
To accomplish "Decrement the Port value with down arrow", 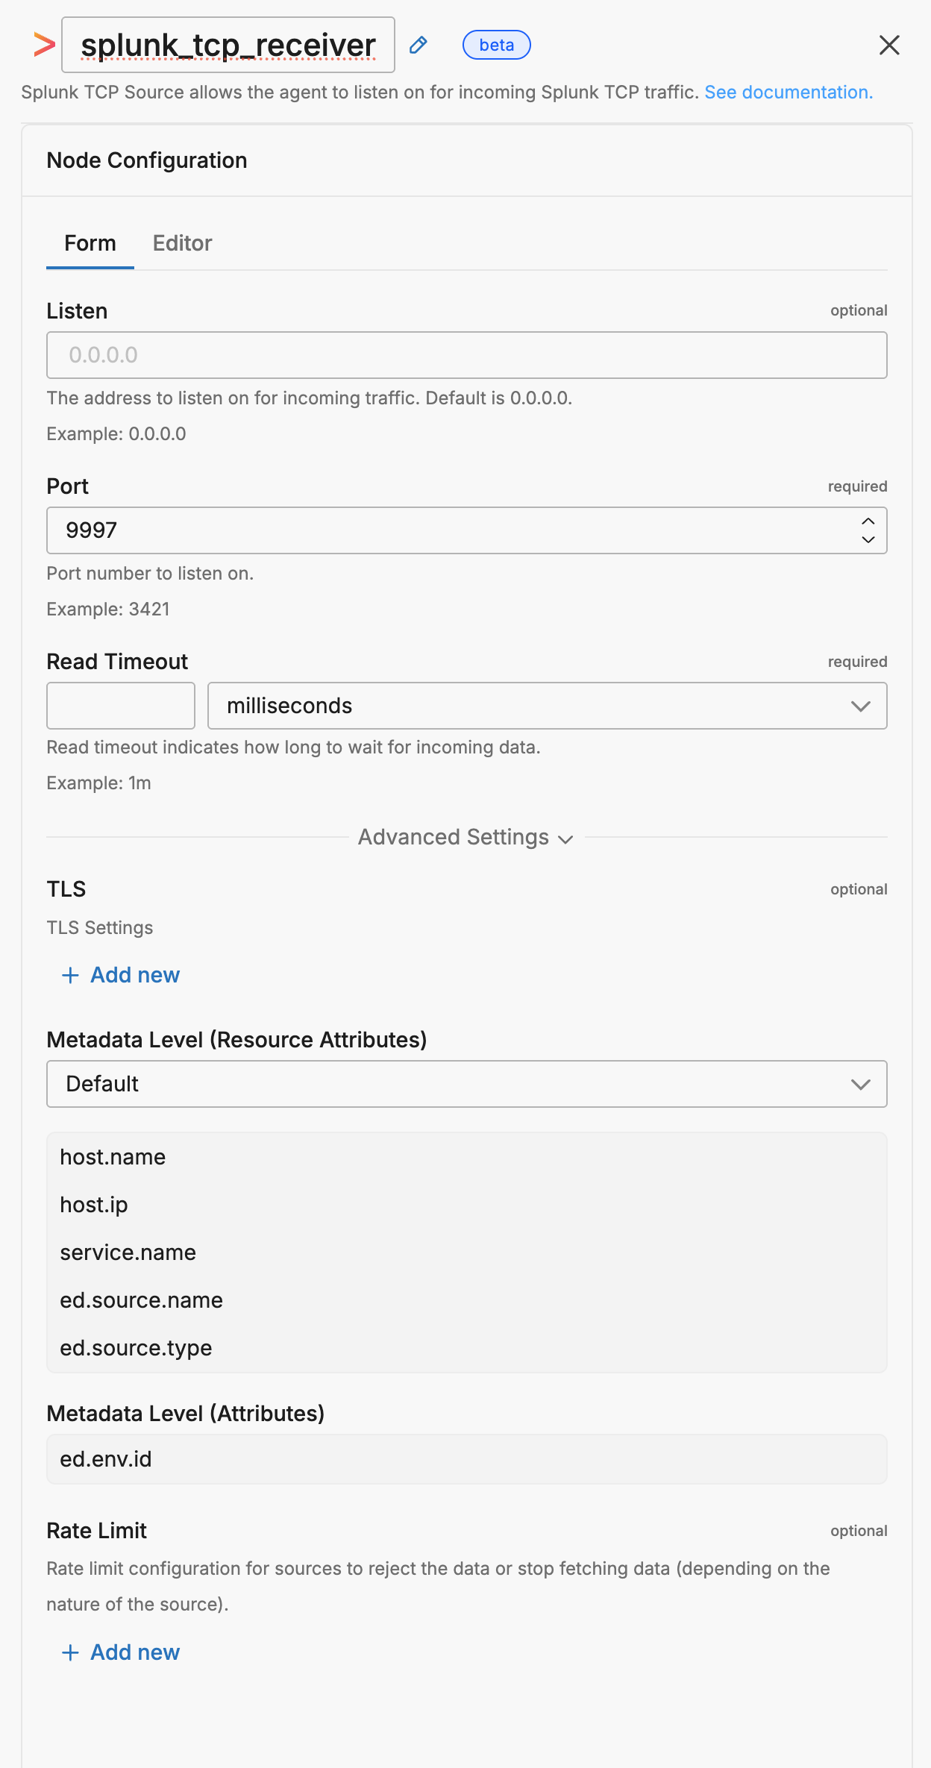I will (868, 539).
